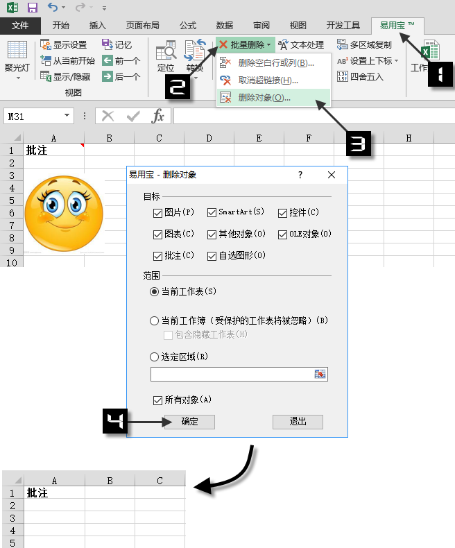Screen dimensions: 455x548
Task: Toggle the 所有对象(A) checkbox
Action: coord(157,400)
